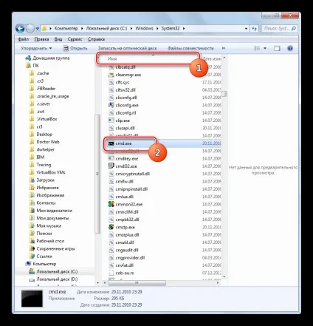Viewport: 313px width, 326px height.
Task: Click Файлы совместимости button
Action: [x=190, y=48]
